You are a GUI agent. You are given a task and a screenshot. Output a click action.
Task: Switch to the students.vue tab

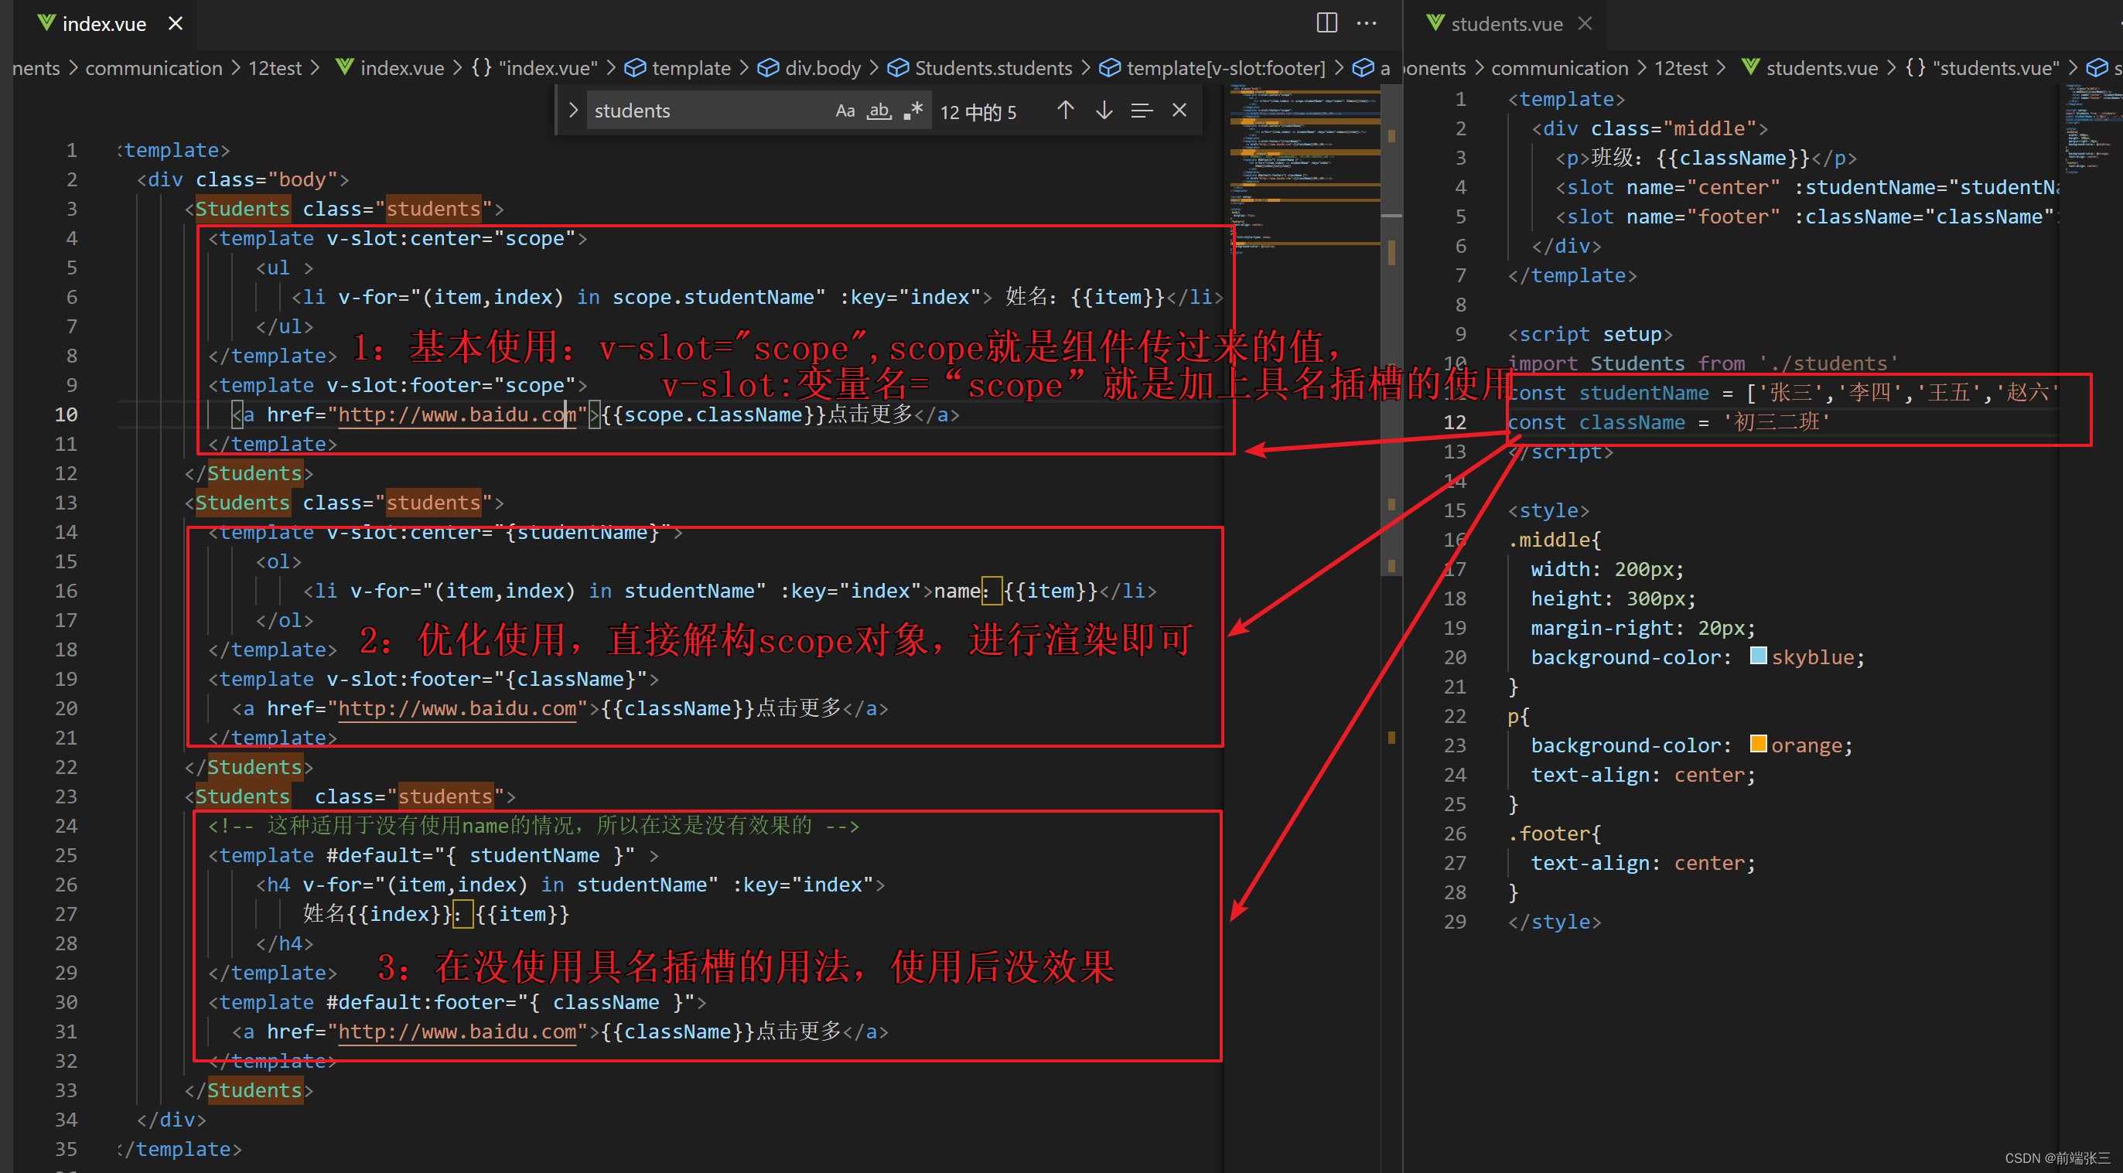[x=1505, y=24]
